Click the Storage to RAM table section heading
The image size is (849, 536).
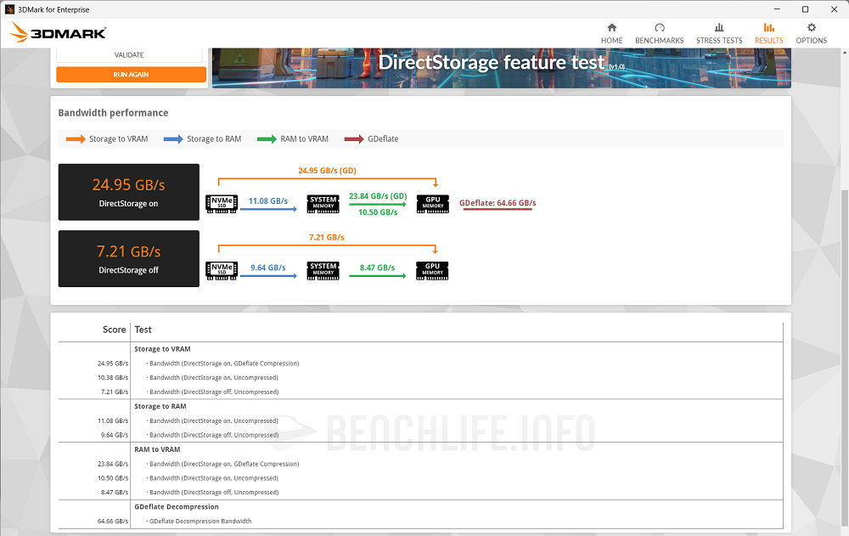point(160,407)
